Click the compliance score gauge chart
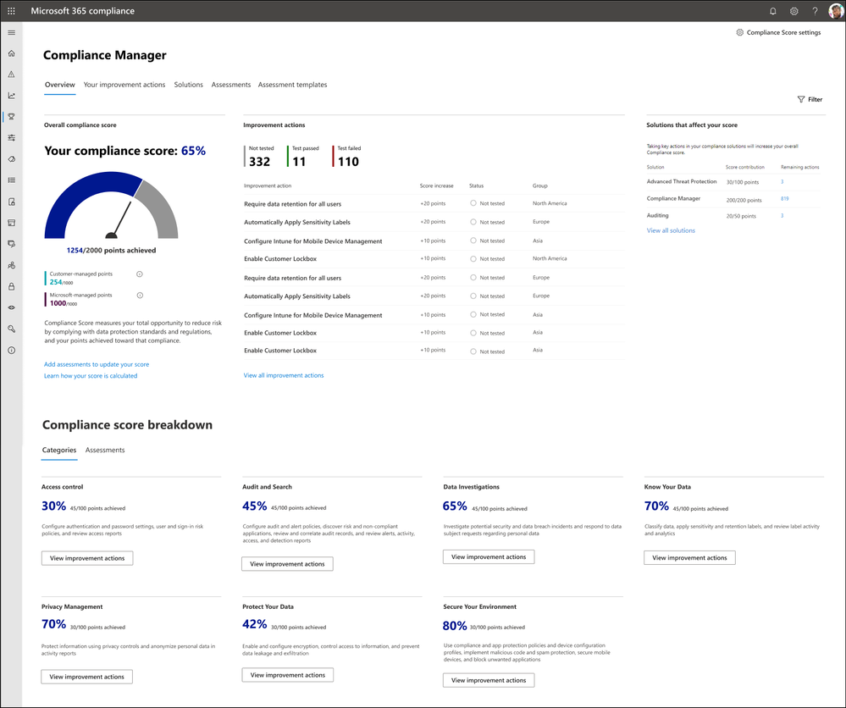The image size is (846, 708). [x=111, y=205]
